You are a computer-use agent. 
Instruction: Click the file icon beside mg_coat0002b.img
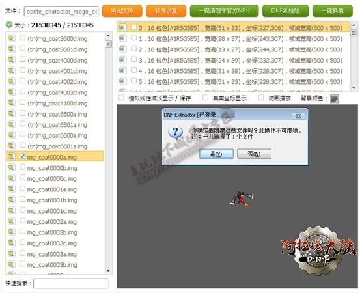tap(11, 232)
